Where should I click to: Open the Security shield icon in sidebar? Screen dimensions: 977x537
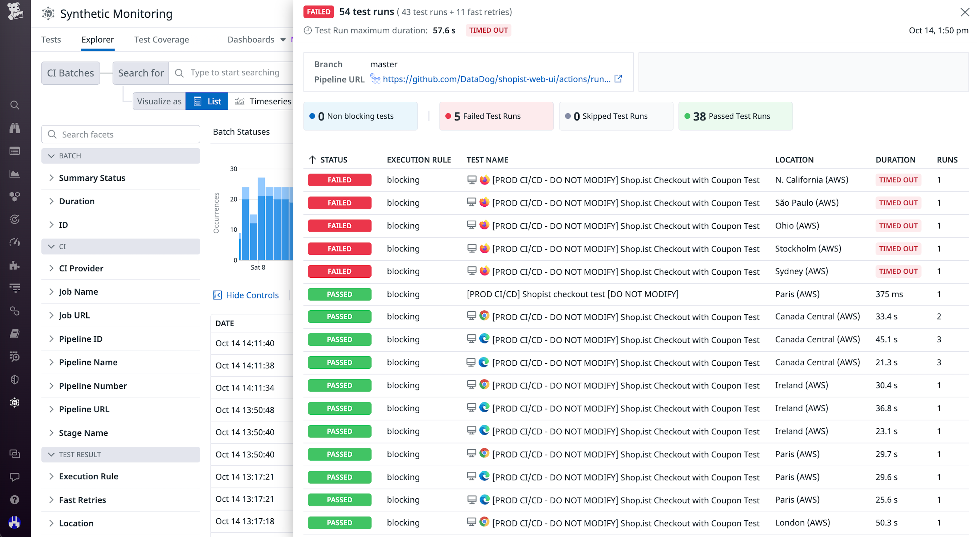[15, 379]
